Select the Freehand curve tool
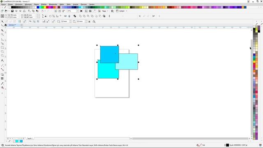The height and width of the screenshot is (148, 263). [2, 39]
